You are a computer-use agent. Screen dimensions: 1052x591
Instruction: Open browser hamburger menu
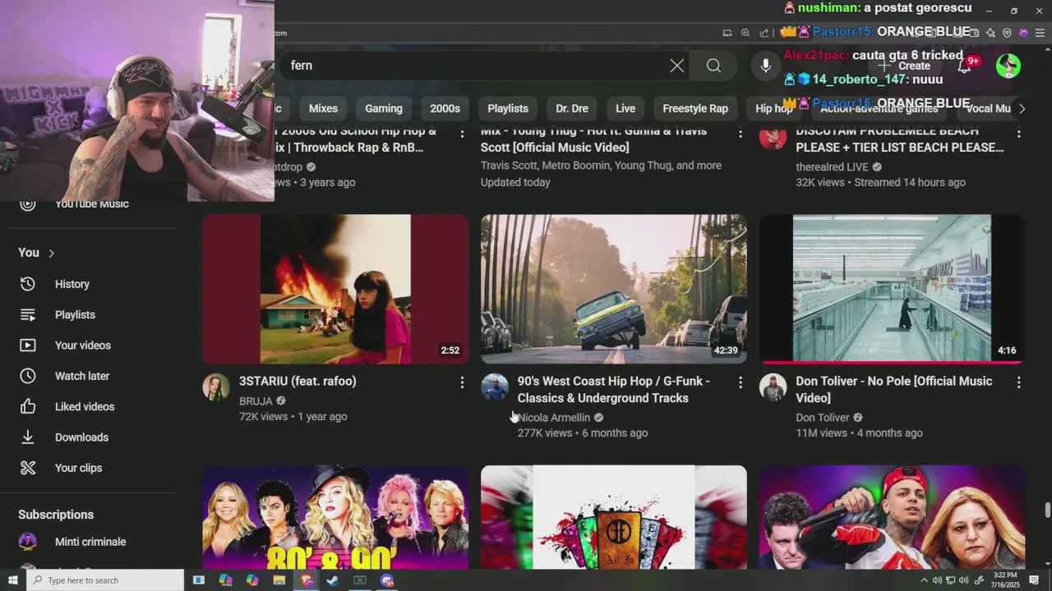[1040, 33]
